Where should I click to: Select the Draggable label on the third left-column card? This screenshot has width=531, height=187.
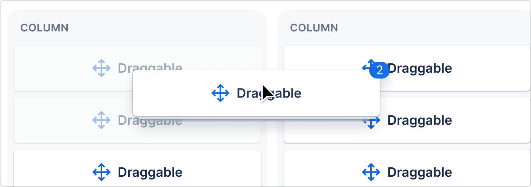[150, 172]
